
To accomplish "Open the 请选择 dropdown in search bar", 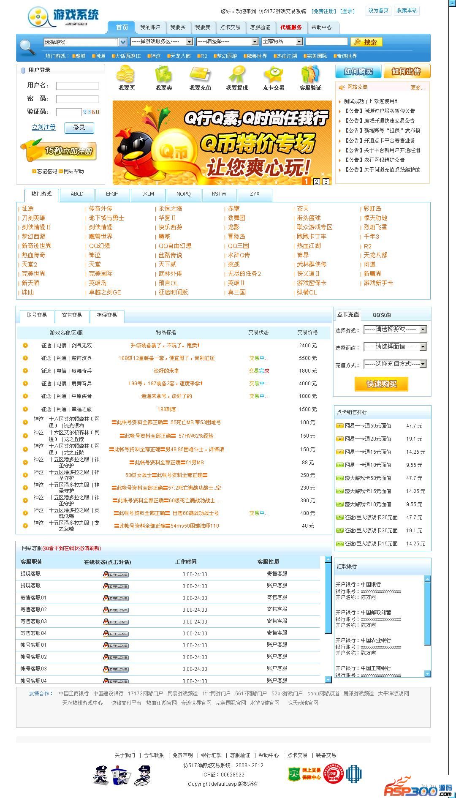I will point(227,41).
